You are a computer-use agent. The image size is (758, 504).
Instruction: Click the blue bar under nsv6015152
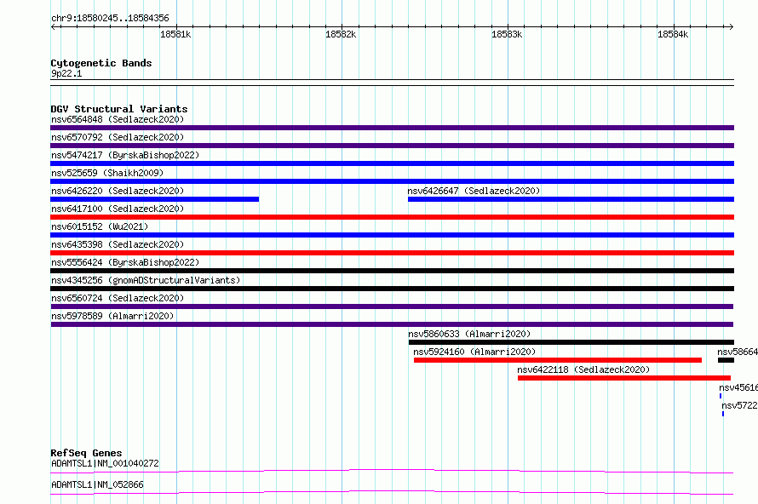coord(392,235)
